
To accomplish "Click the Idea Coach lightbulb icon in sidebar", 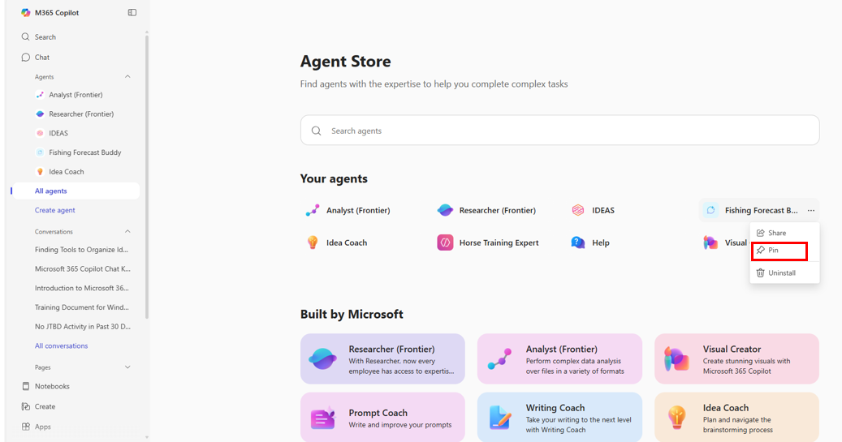I will click(x=40, y=172).
